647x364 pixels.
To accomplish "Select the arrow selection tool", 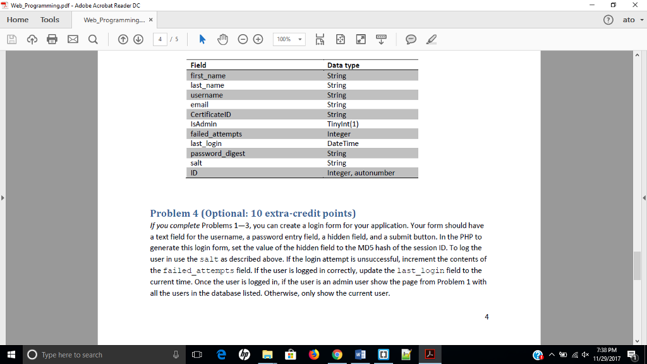I will tap(202, 39).
